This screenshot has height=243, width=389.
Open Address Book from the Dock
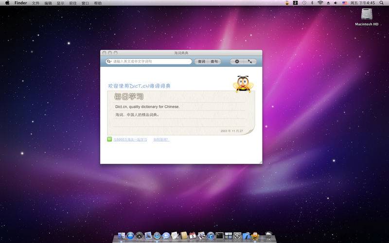pyautogui.click(x=184, y=235)
